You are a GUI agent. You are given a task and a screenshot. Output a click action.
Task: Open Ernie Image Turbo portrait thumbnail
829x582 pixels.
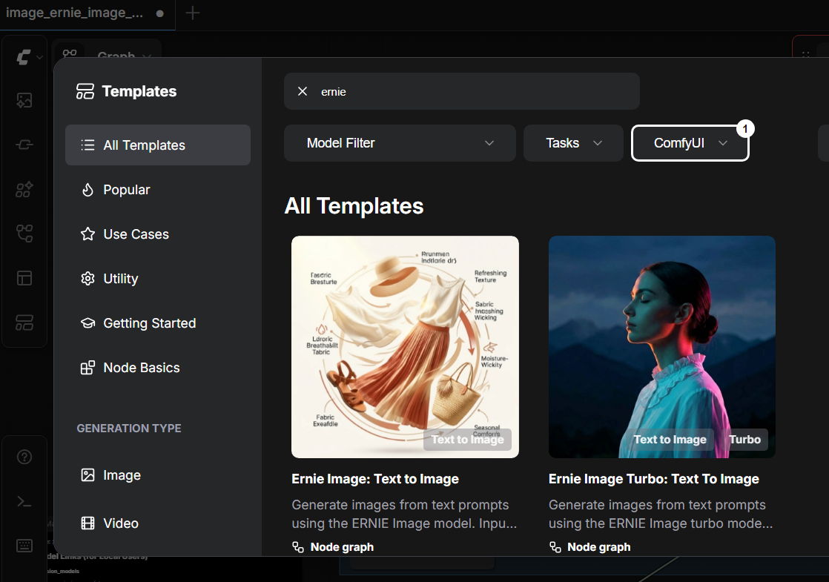coord(662,347)
